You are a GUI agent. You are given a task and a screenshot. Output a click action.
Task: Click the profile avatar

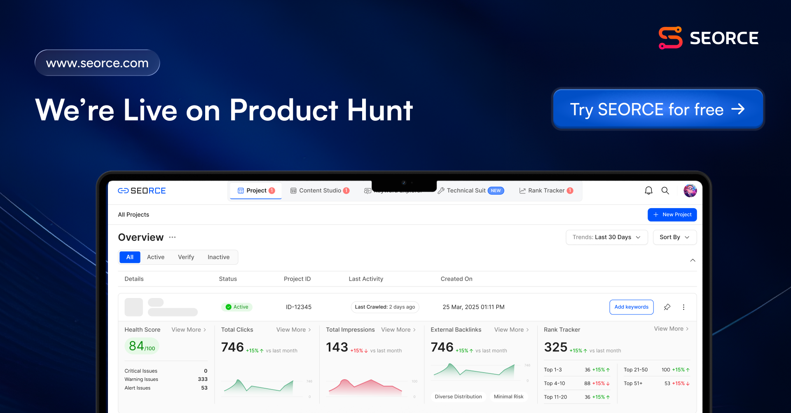(690, 190)
